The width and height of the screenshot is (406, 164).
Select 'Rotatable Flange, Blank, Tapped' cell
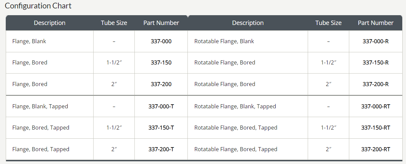[x=235, y=106]
